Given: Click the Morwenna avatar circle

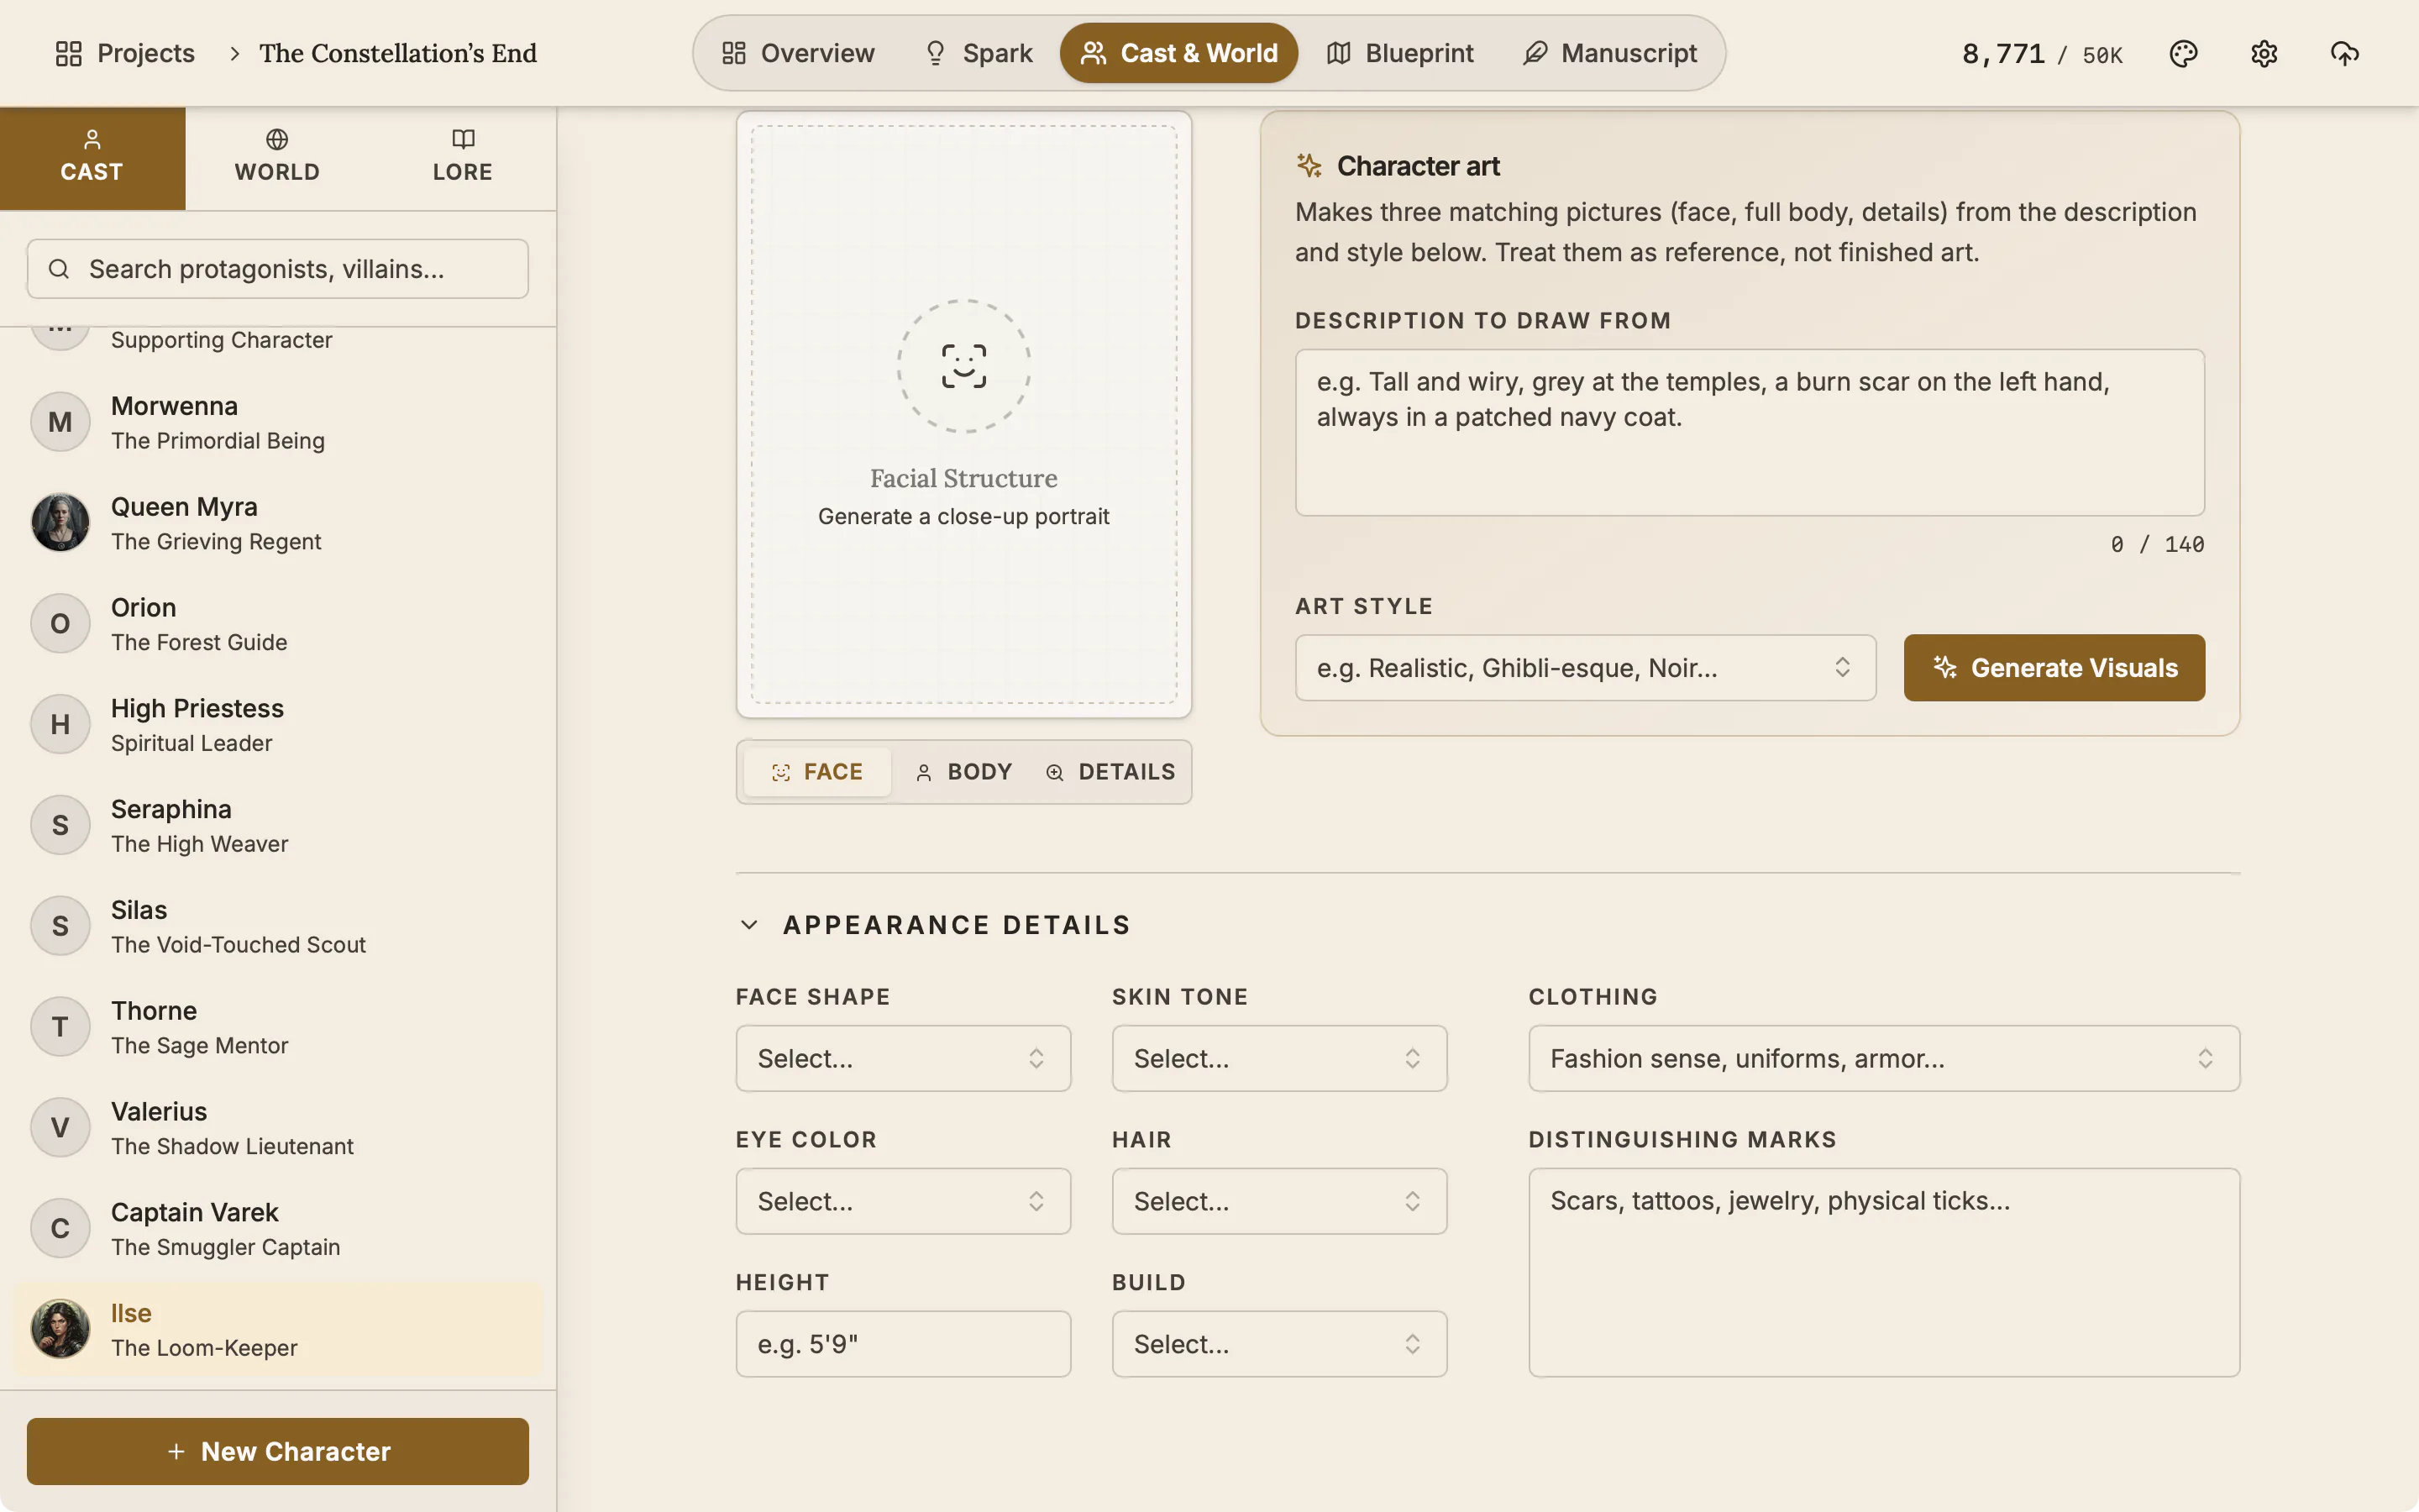Looking at the screenshot, I should (x=60, y=422).
